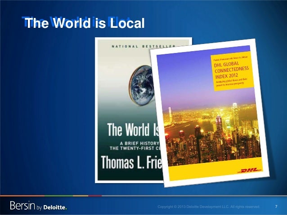287x215 pixels.
Task: Click 'A BRIEF HISTORY' subtitle on book
Action: click(139, 143)
